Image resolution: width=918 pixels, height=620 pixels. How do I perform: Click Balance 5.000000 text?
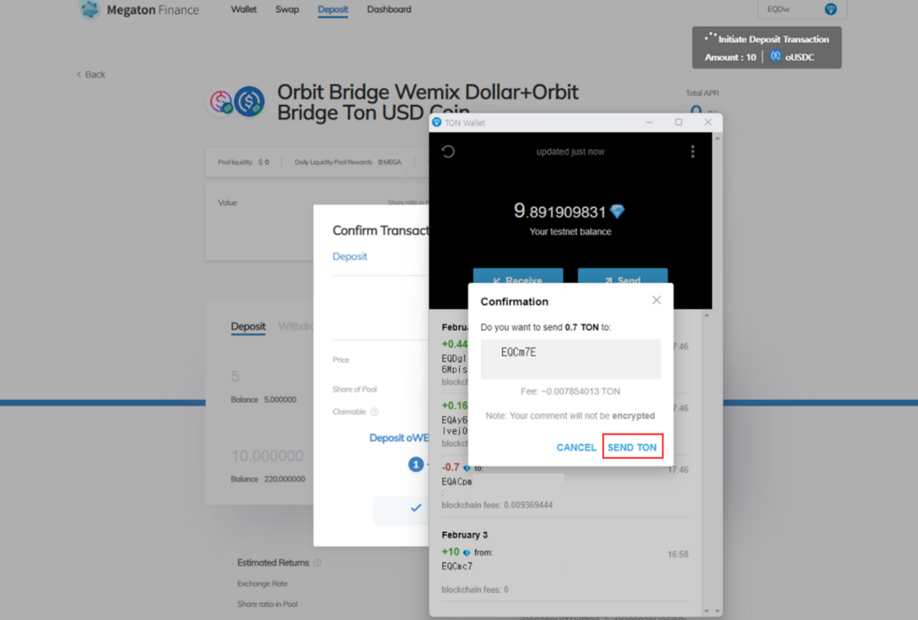[x=263, y=399]
